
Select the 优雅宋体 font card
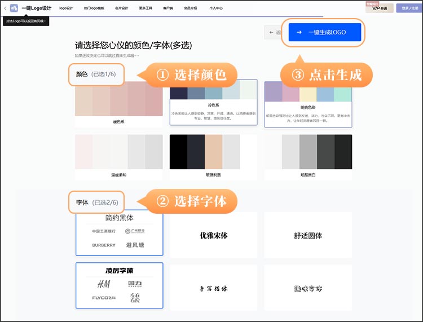[x=213, y=235]
